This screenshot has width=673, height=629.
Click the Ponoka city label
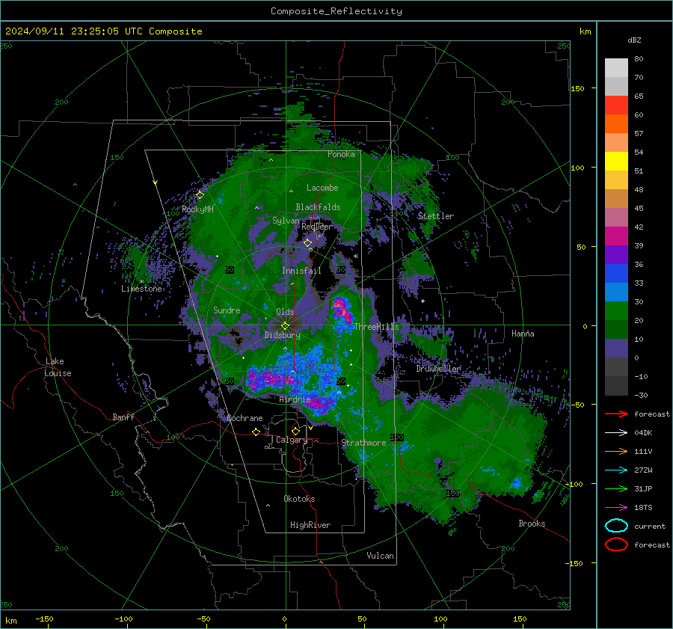[x=341, y=154]
